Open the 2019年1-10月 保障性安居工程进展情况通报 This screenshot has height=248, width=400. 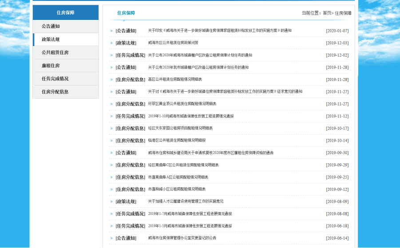(191, 116)
